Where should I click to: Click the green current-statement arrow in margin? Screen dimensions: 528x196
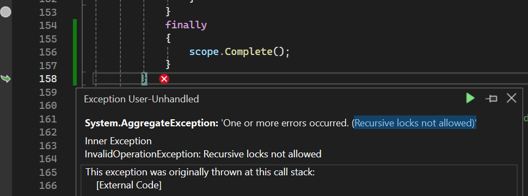coord(6,79)
